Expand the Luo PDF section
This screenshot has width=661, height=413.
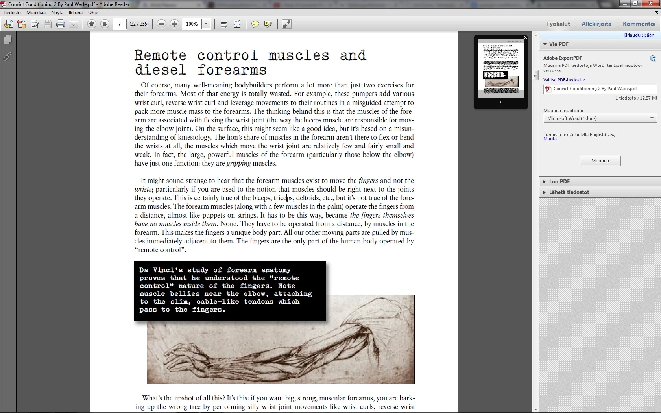point(559,181)
